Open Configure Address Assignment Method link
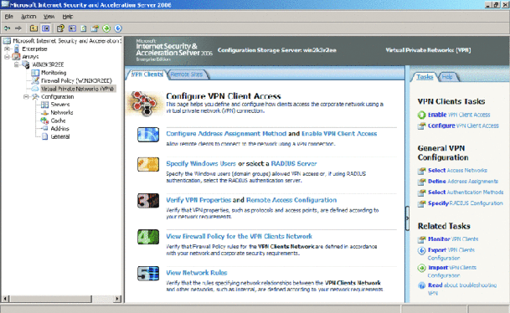Image resolution: width=510 pixels, height=313 pixels. pyautogui.click(x=226, y=134)
